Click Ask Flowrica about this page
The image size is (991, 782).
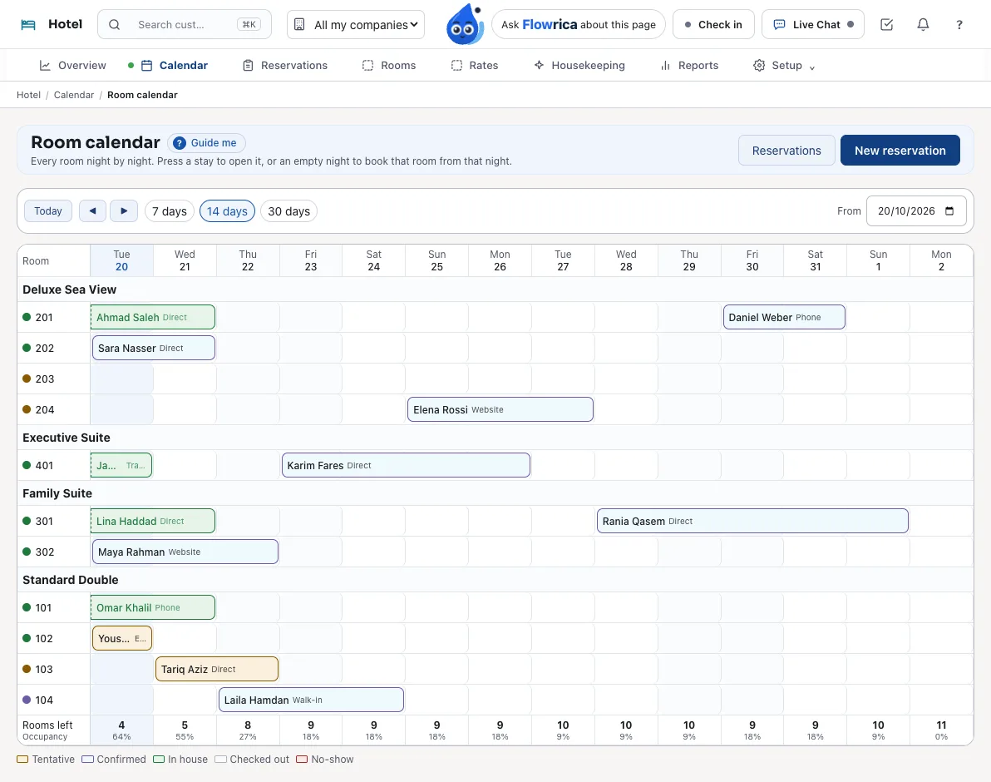[579, 25]
